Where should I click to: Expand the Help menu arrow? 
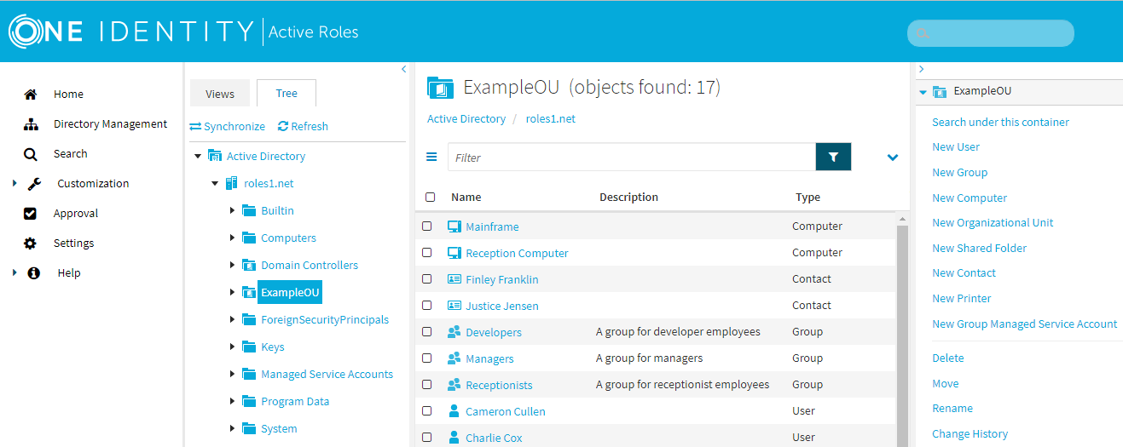[14, 272]
